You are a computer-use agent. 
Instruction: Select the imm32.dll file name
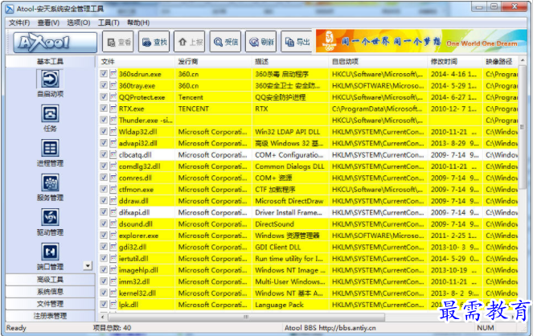(134, 281)
